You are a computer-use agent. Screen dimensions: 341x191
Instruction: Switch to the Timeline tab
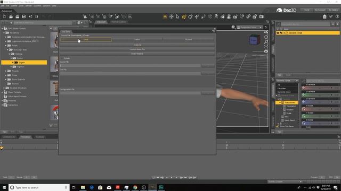(x=26, y=137)
